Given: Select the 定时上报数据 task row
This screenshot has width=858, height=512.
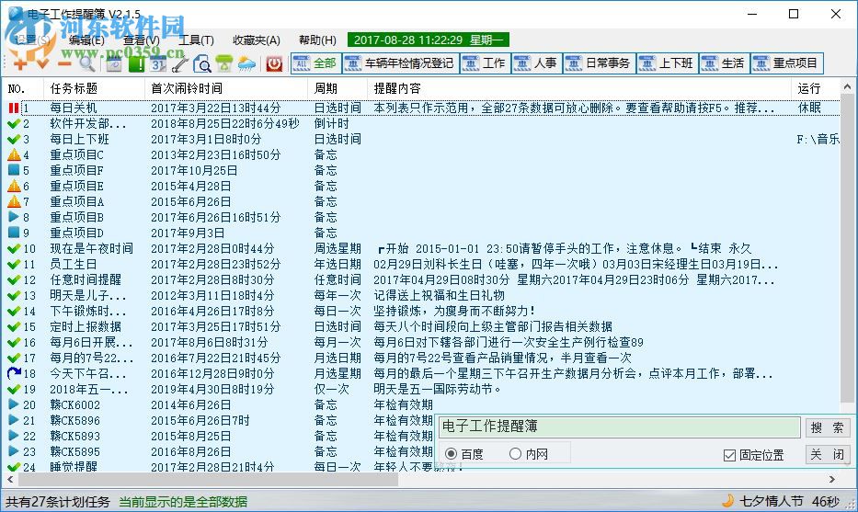Looking at the screenshot, I should tap(421, 326).
